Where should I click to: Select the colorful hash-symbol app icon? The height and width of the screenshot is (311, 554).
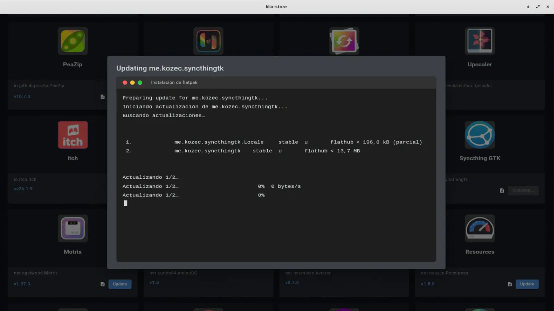[208, 41]
